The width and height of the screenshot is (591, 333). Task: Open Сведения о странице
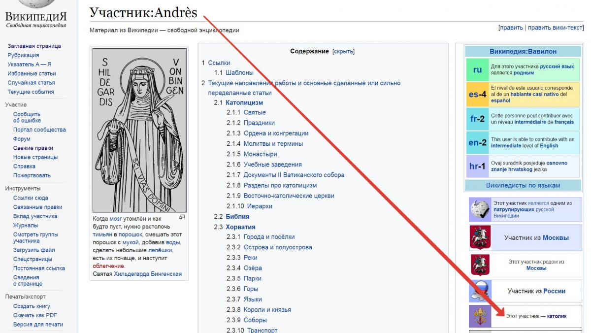click(x=28, y=281)
